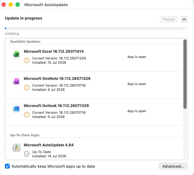
Task: Click Outlook's 'Installed: 9 Jul 2026' line
Action: (48, 117)
